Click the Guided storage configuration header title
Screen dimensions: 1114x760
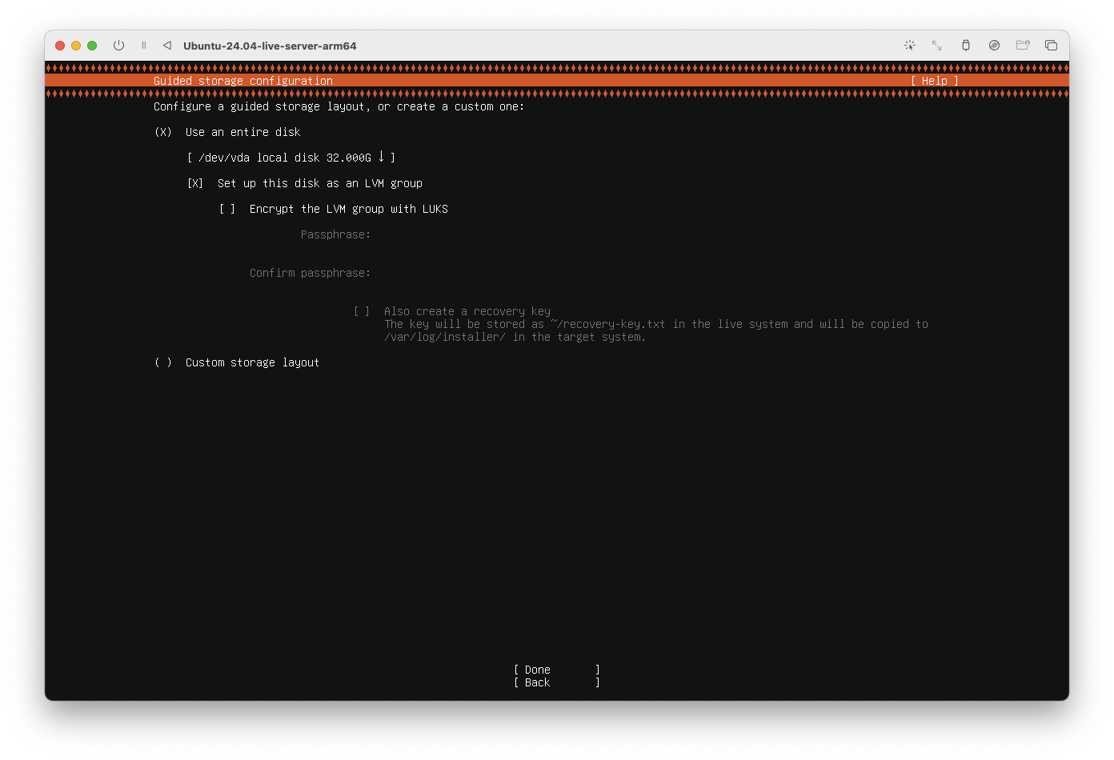(x=243, y=81)
